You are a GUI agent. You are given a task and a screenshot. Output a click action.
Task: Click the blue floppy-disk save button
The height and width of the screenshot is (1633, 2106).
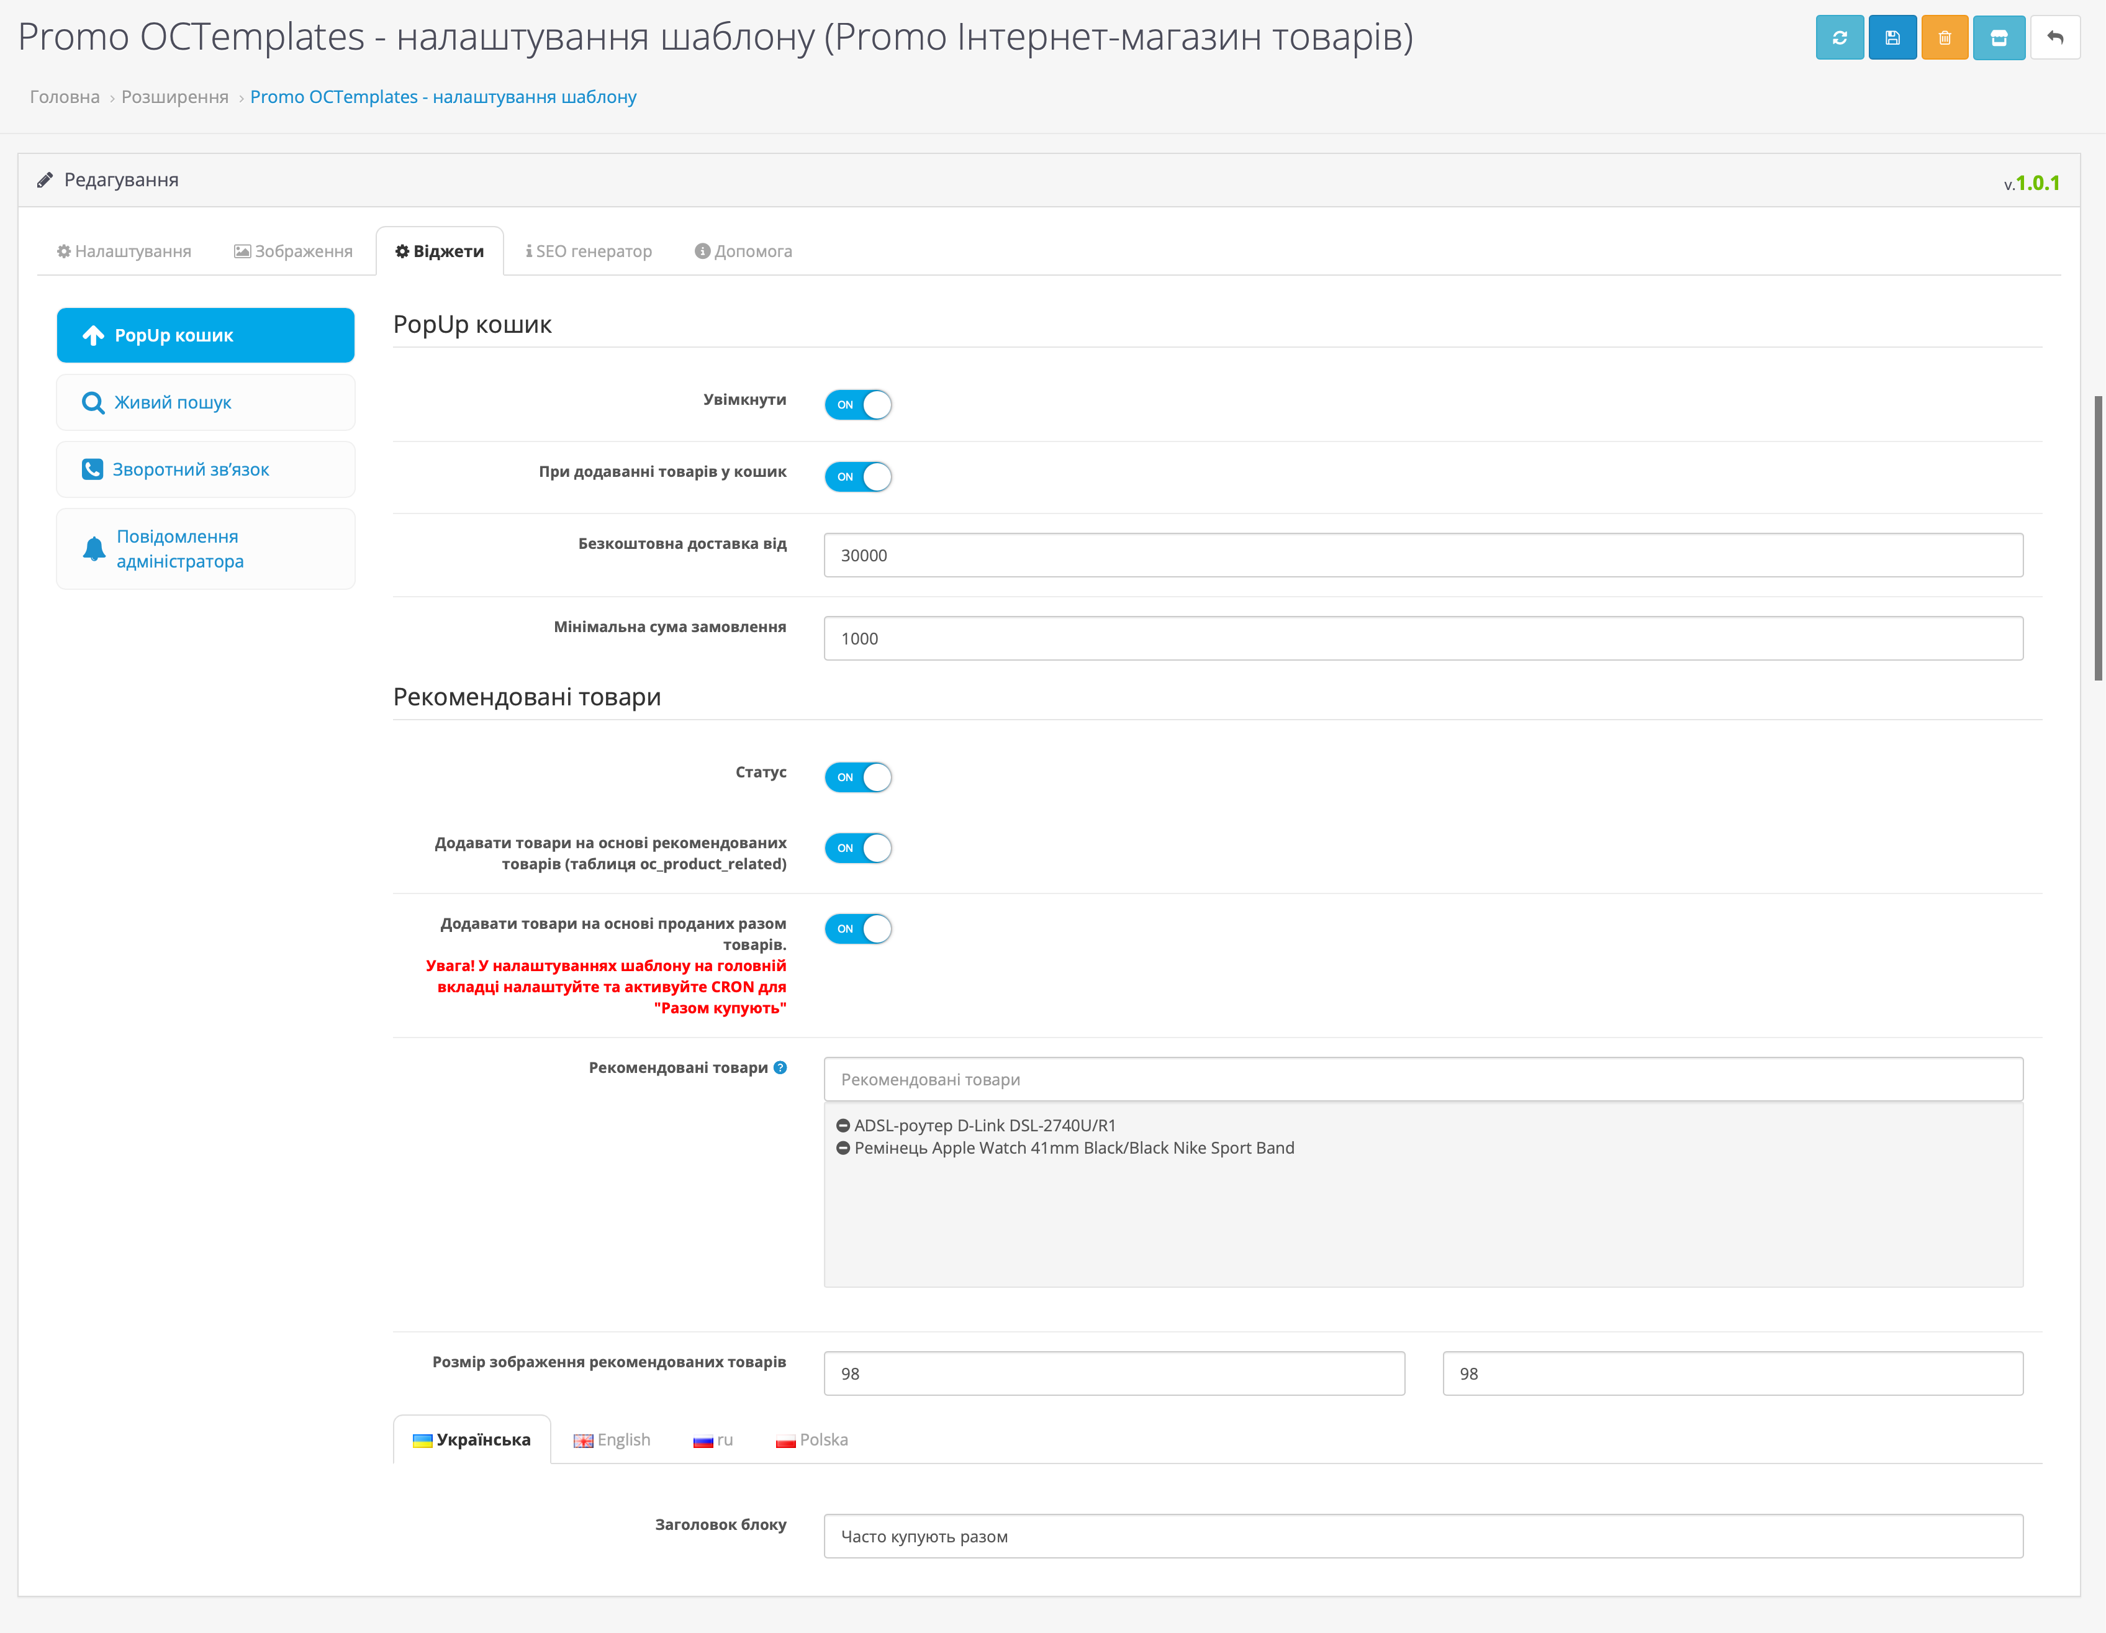(1892, 38)
